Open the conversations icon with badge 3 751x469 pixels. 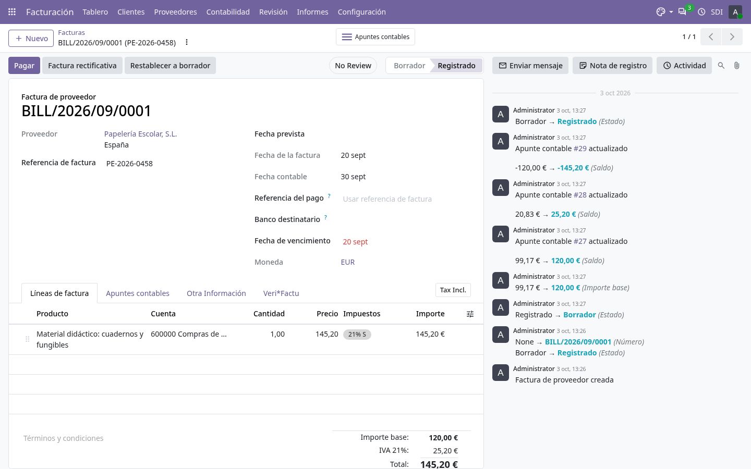(x=682, y=11)
